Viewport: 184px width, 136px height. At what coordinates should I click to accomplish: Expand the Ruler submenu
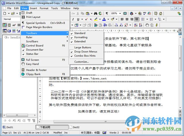[45, 37]
